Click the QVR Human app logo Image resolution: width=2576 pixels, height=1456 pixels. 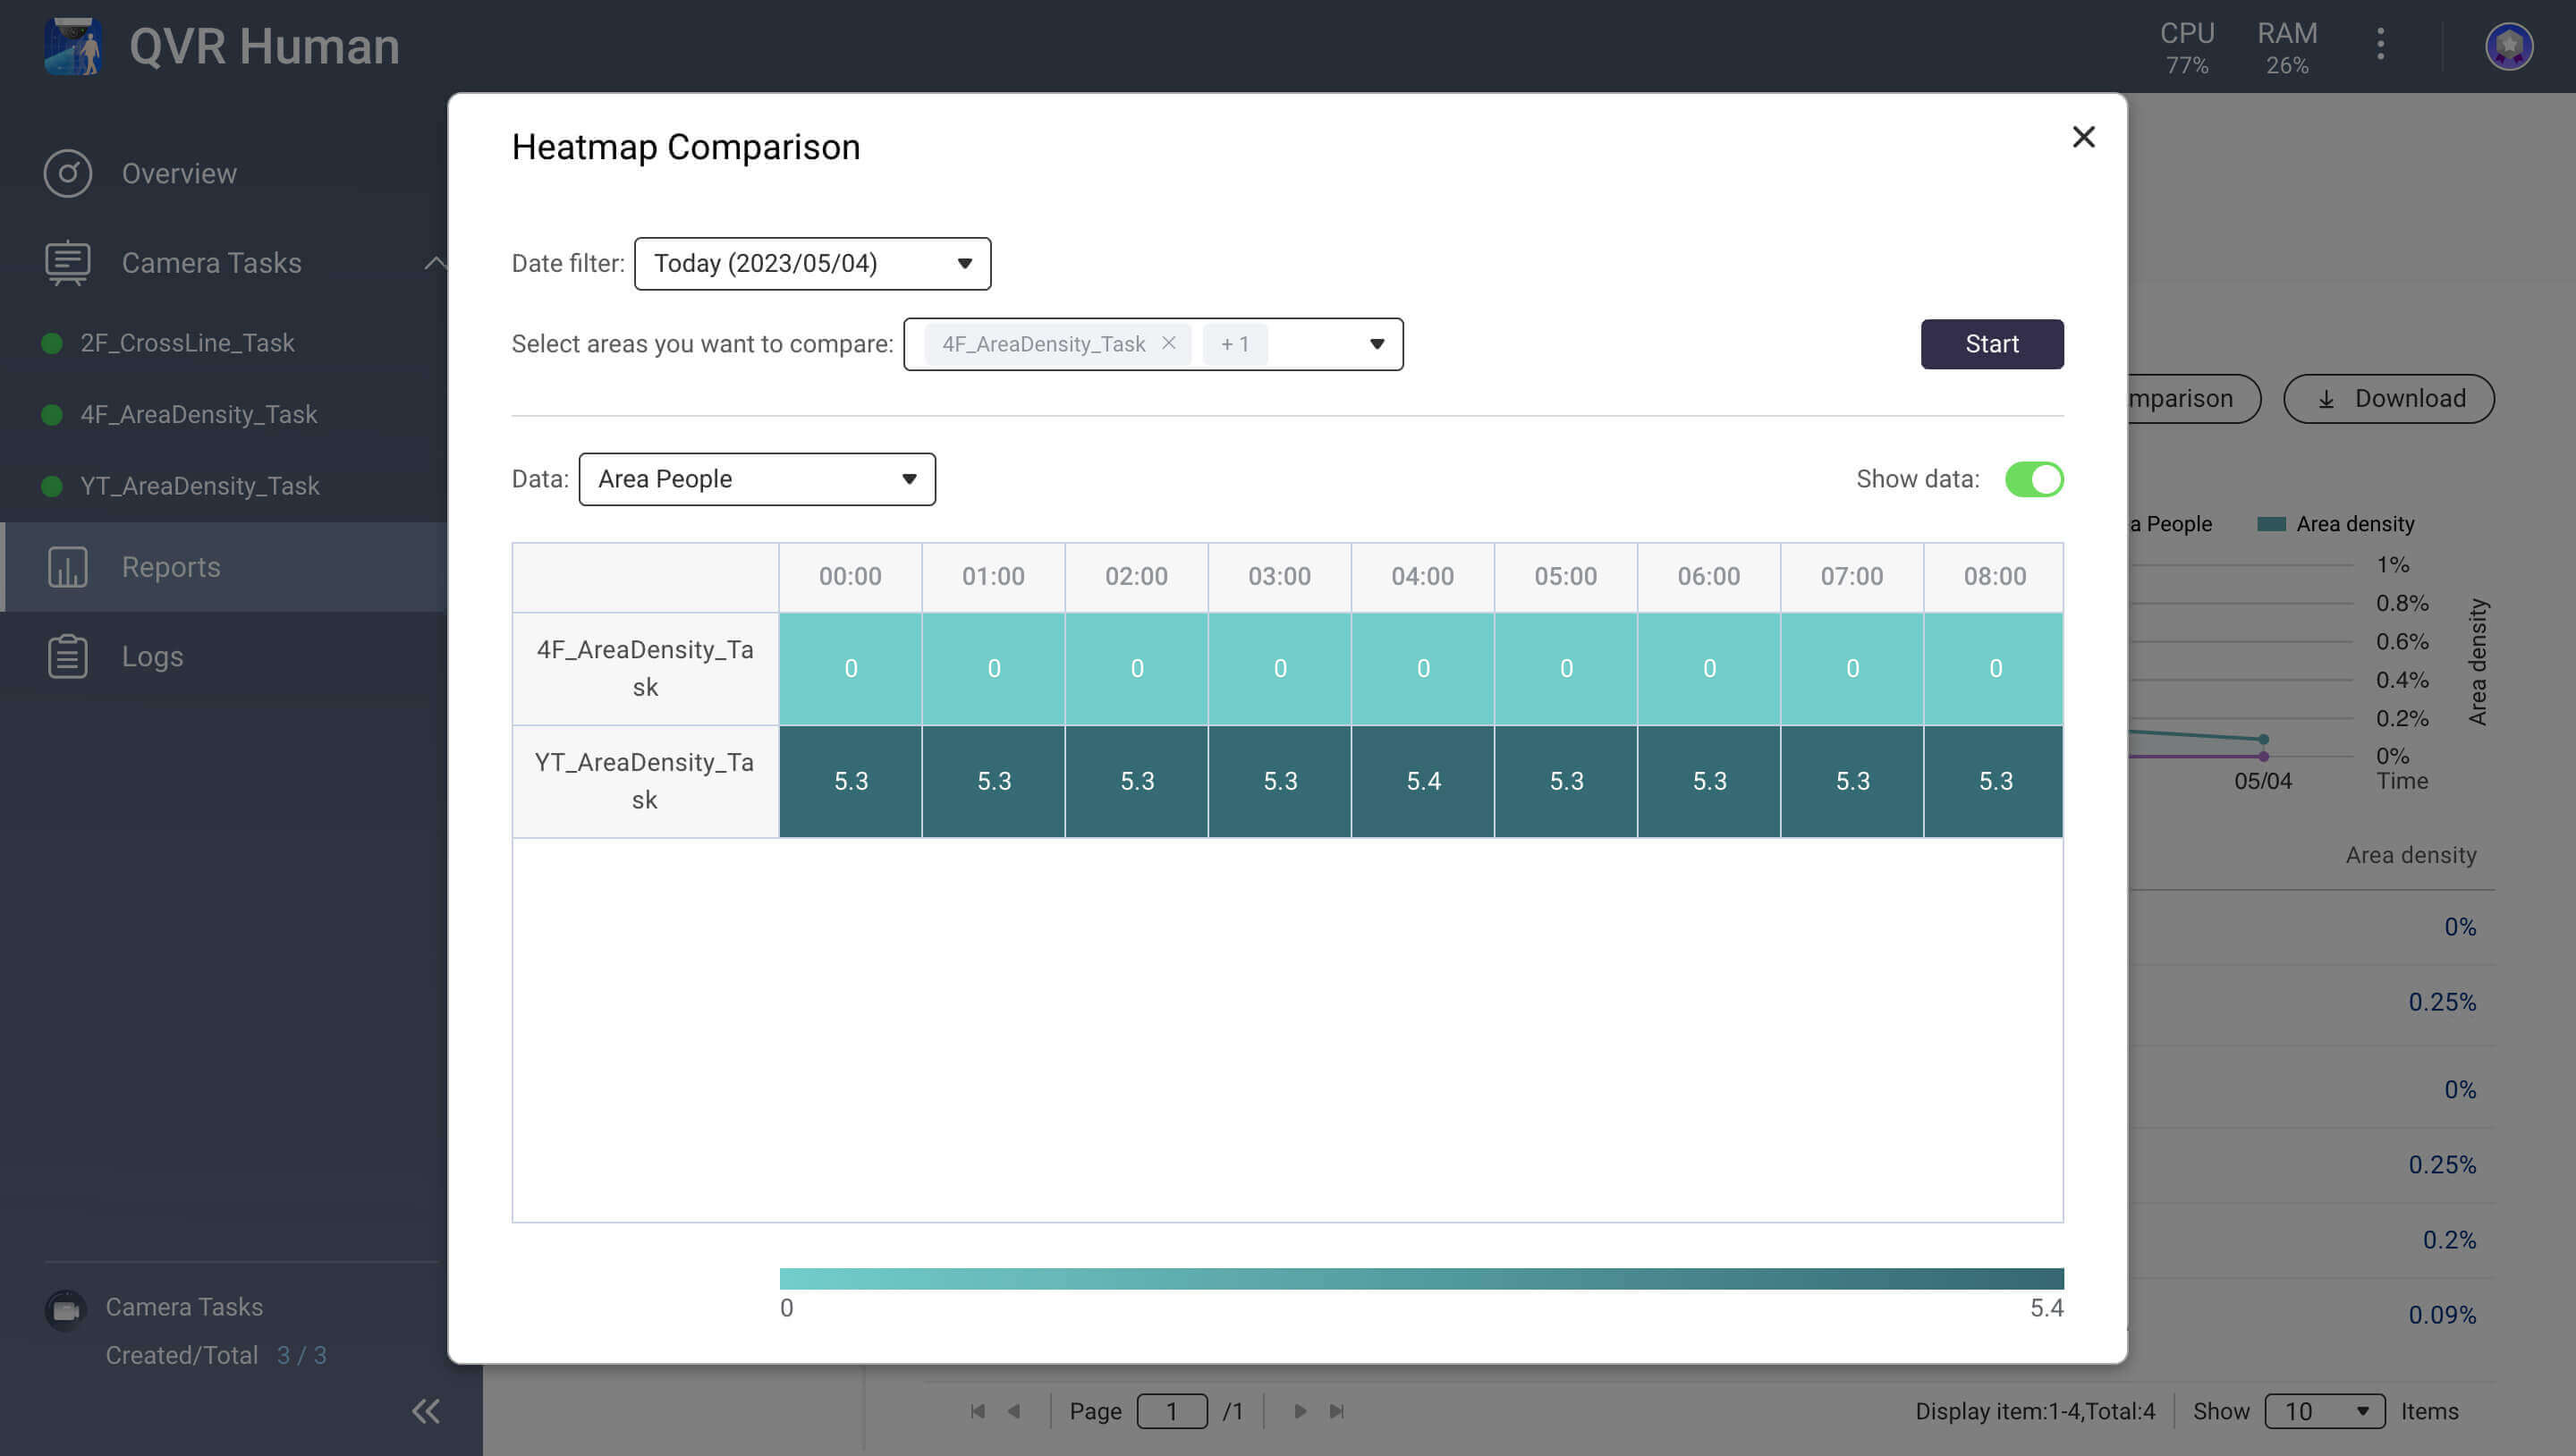click(x=72, y=46)
